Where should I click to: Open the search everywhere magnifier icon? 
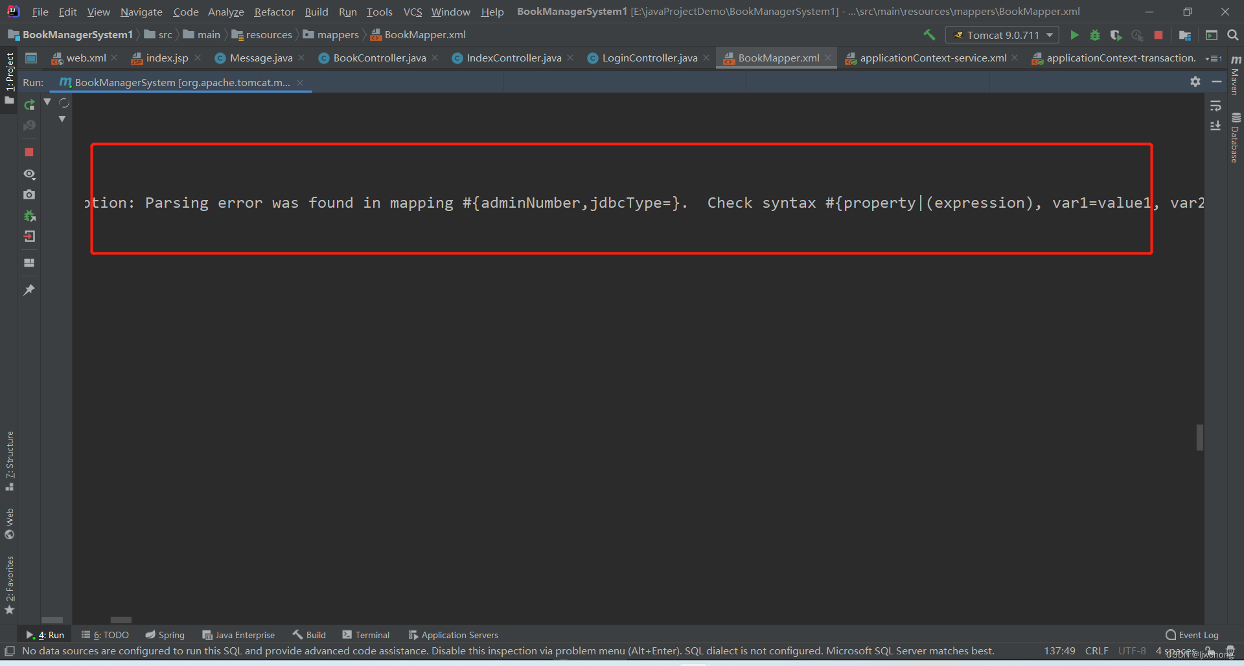(1234, 35)
